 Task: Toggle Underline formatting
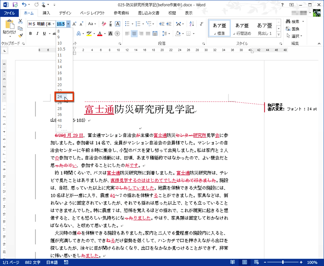point(44,33)
